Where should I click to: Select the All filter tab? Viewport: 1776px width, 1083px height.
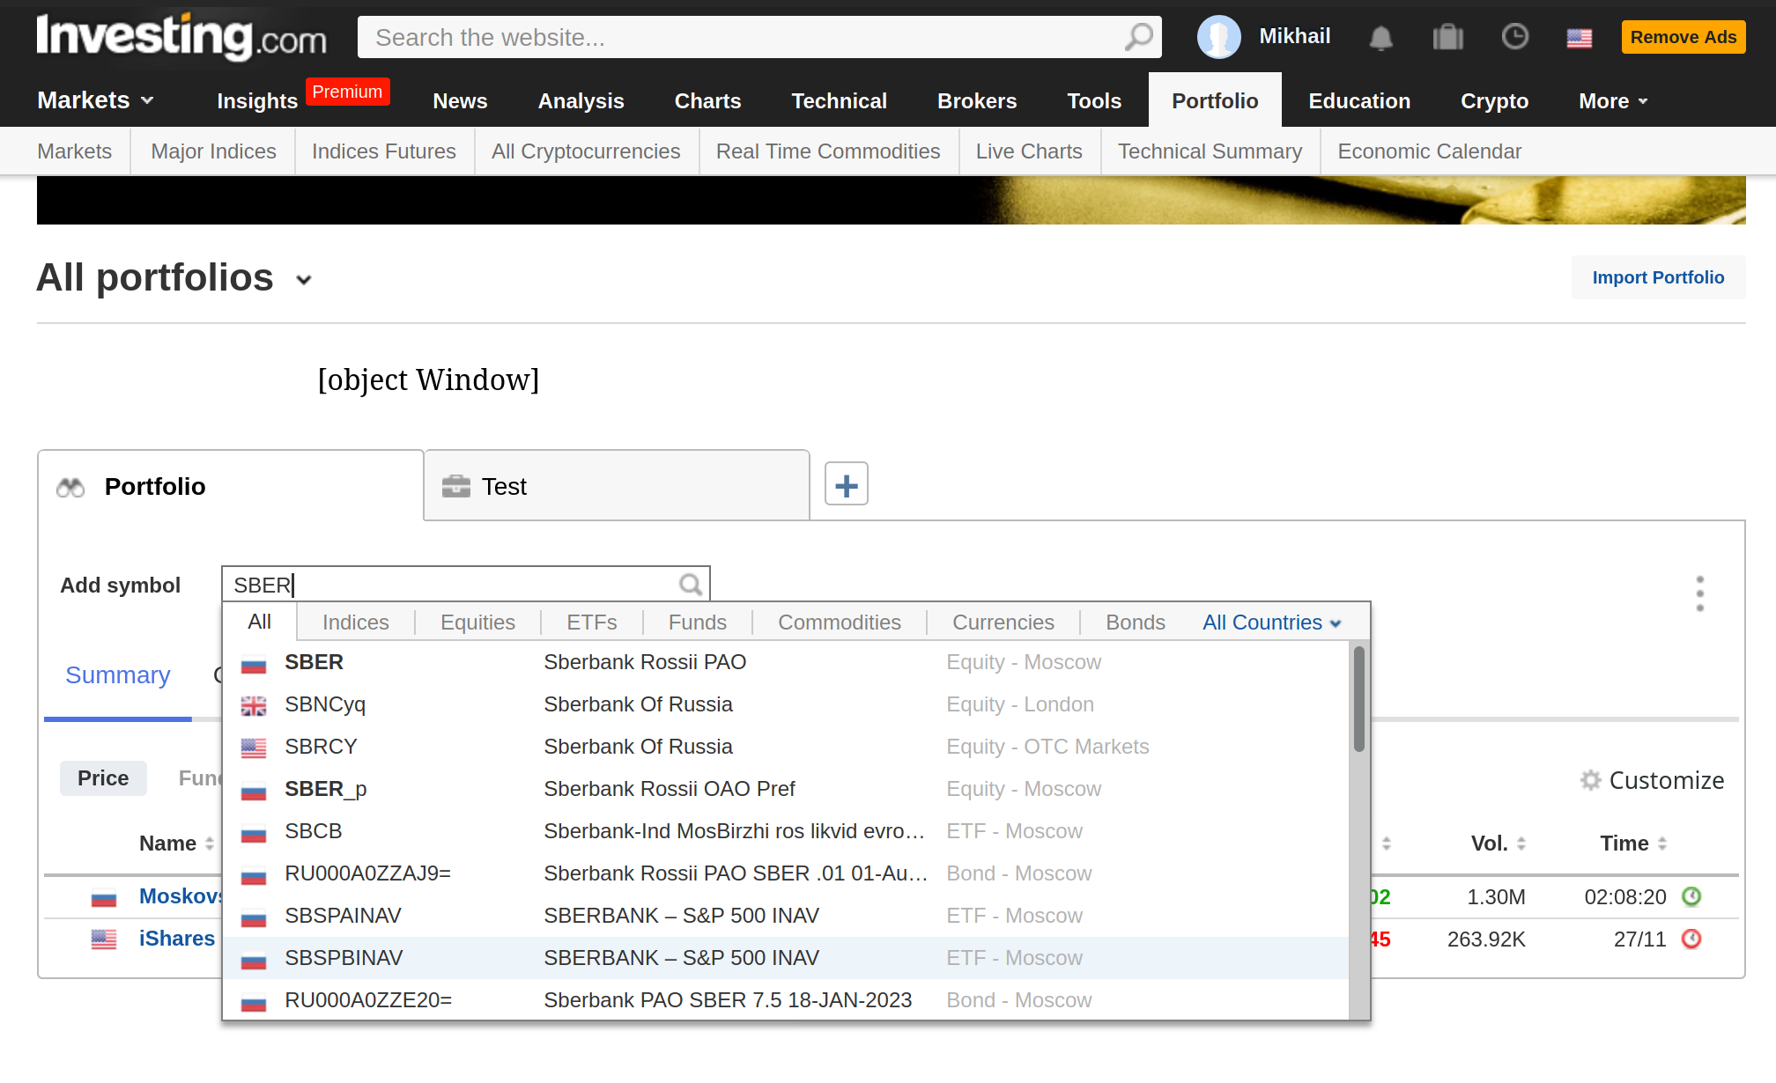pos(260,622)
